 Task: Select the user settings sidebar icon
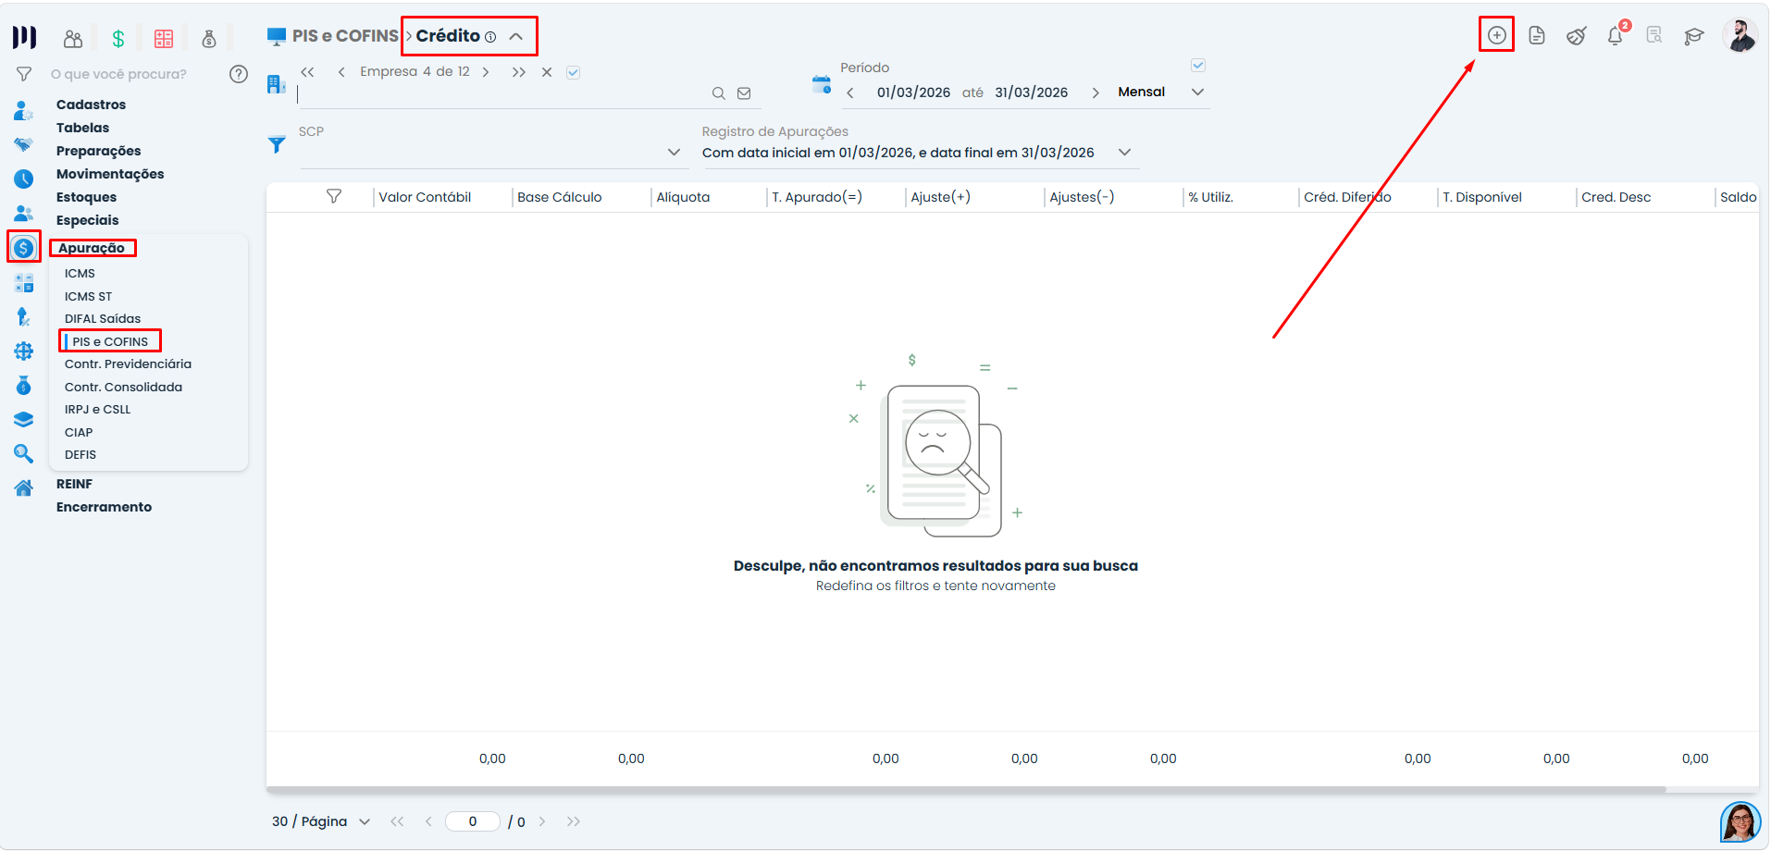tap(24, 110)
